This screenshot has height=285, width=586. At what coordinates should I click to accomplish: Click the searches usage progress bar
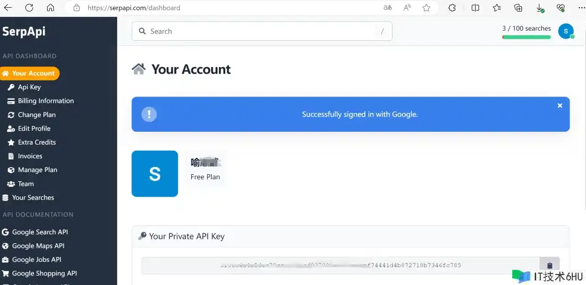click(x=526, y=37)
